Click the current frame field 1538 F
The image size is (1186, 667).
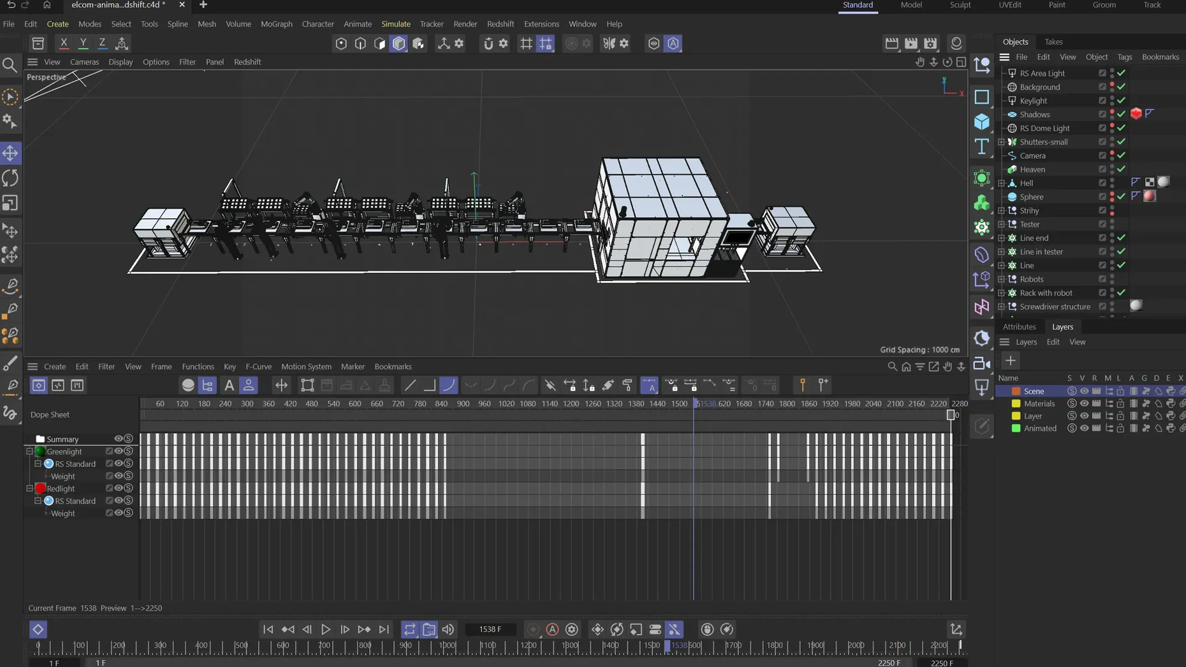click(x=490, y=629)
